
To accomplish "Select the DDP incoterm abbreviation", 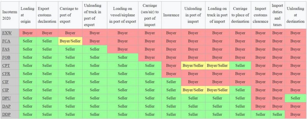I will click(x=7, y=115).
